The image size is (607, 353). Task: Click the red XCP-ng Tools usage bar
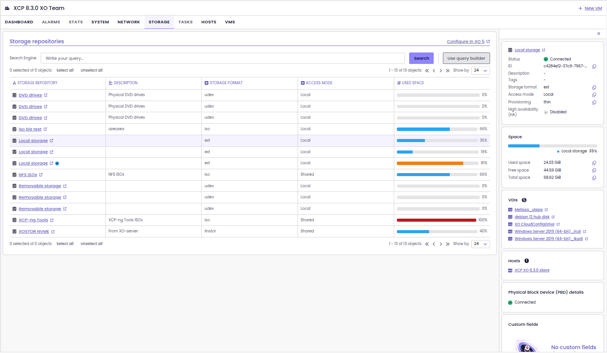pos(436,220)
